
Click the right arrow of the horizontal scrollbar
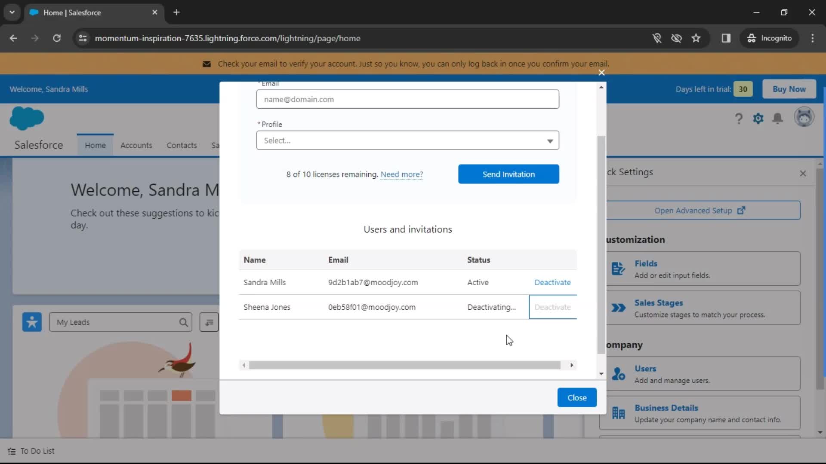pyautogui.click(x=572, y=365)
